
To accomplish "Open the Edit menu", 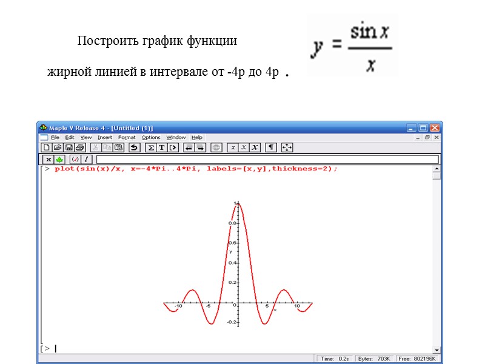I will pos(70,138).
